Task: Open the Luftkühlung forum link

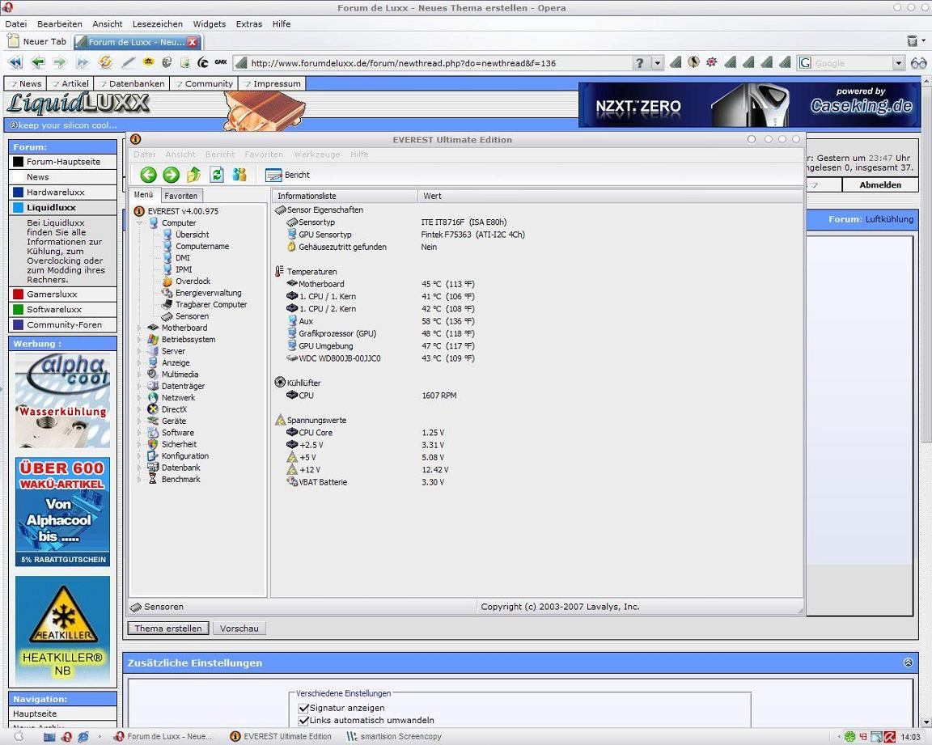Action: point(888,219)
